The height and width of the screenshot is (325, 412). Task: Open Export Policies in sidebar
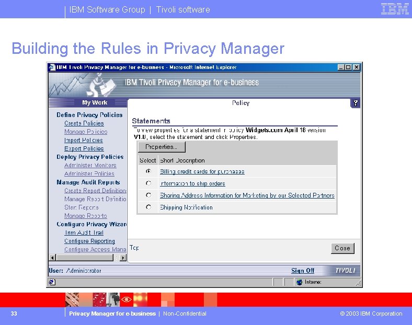(x=84, y=148)
